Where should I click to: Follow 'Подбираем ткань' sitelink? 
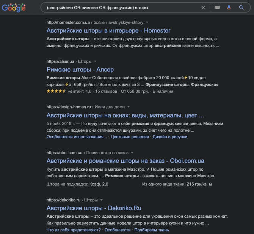[x=152, y=230]
